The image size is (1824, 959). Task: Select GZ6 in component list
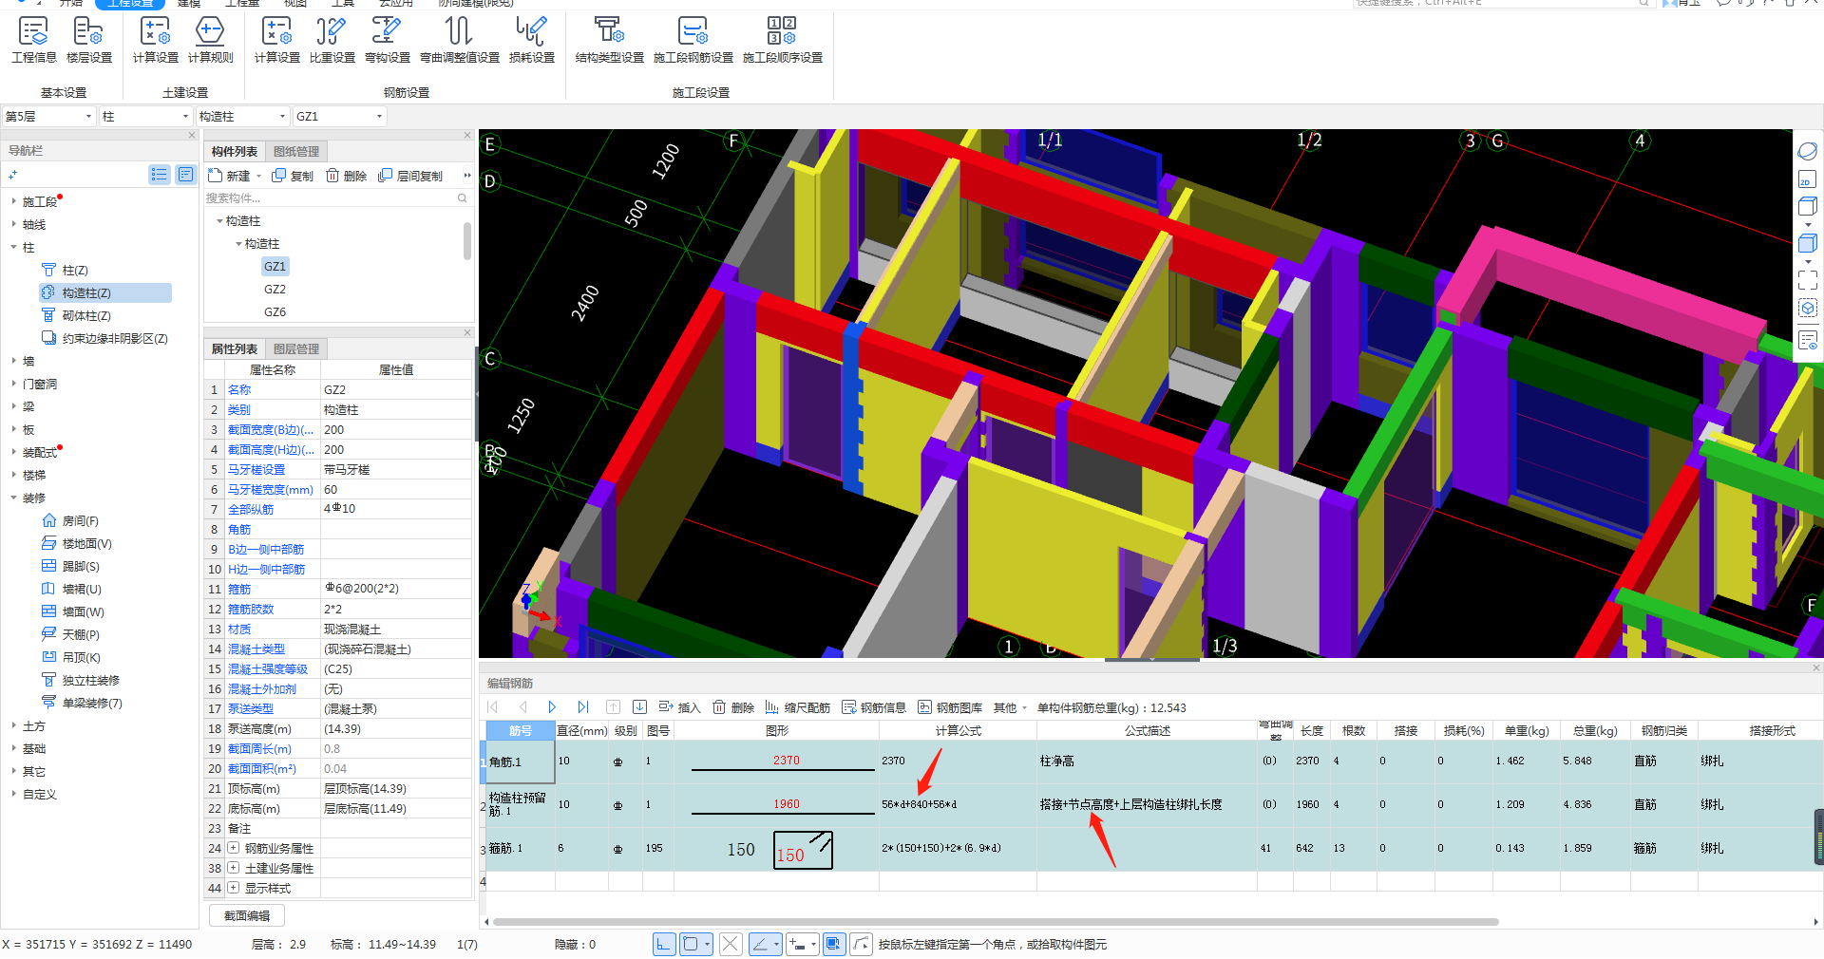[275, 312]
